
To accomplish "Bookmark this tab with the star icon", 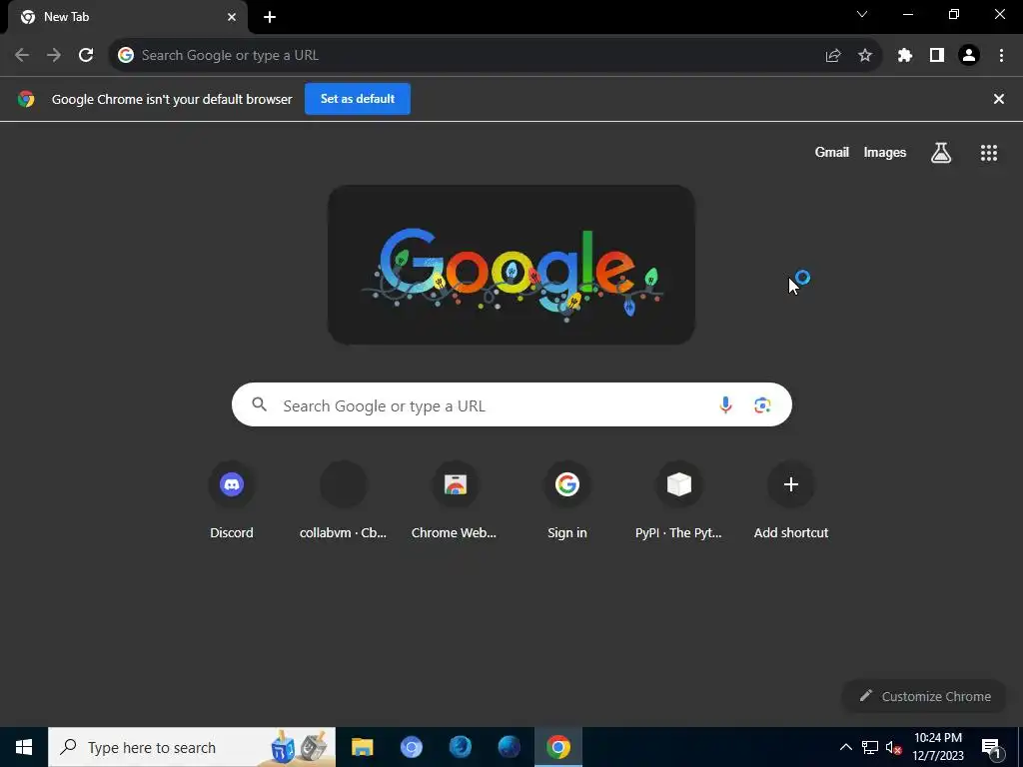I will click(x=865, y=56).
